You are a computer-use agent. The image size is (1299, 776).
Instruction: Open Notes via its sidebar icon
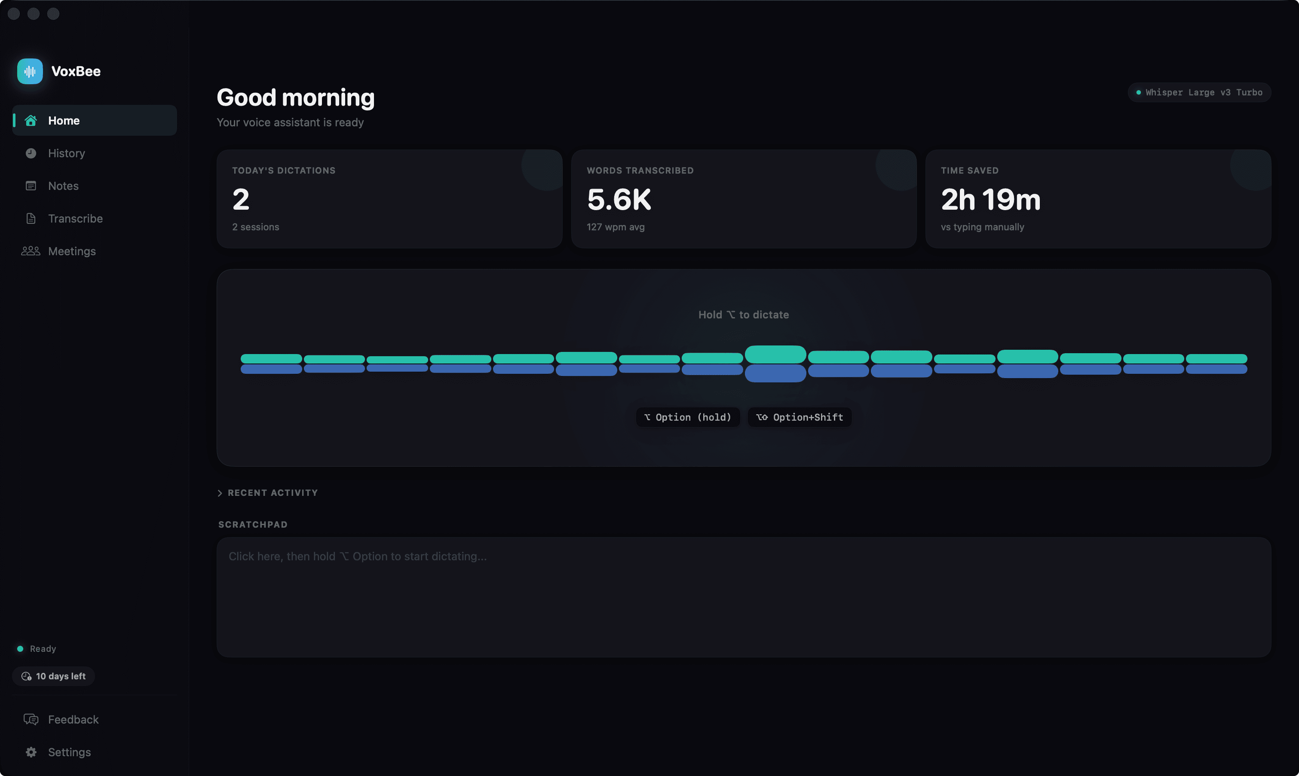point(31,186)
